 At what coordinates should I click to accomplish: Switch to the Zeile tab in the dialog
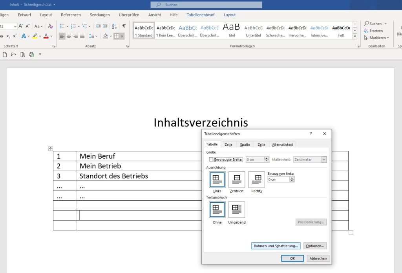[x=228, y=145]
